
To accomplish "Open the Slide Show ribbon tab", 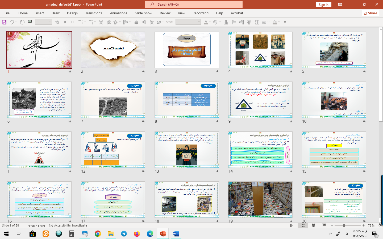I will (x=144, y=13).
